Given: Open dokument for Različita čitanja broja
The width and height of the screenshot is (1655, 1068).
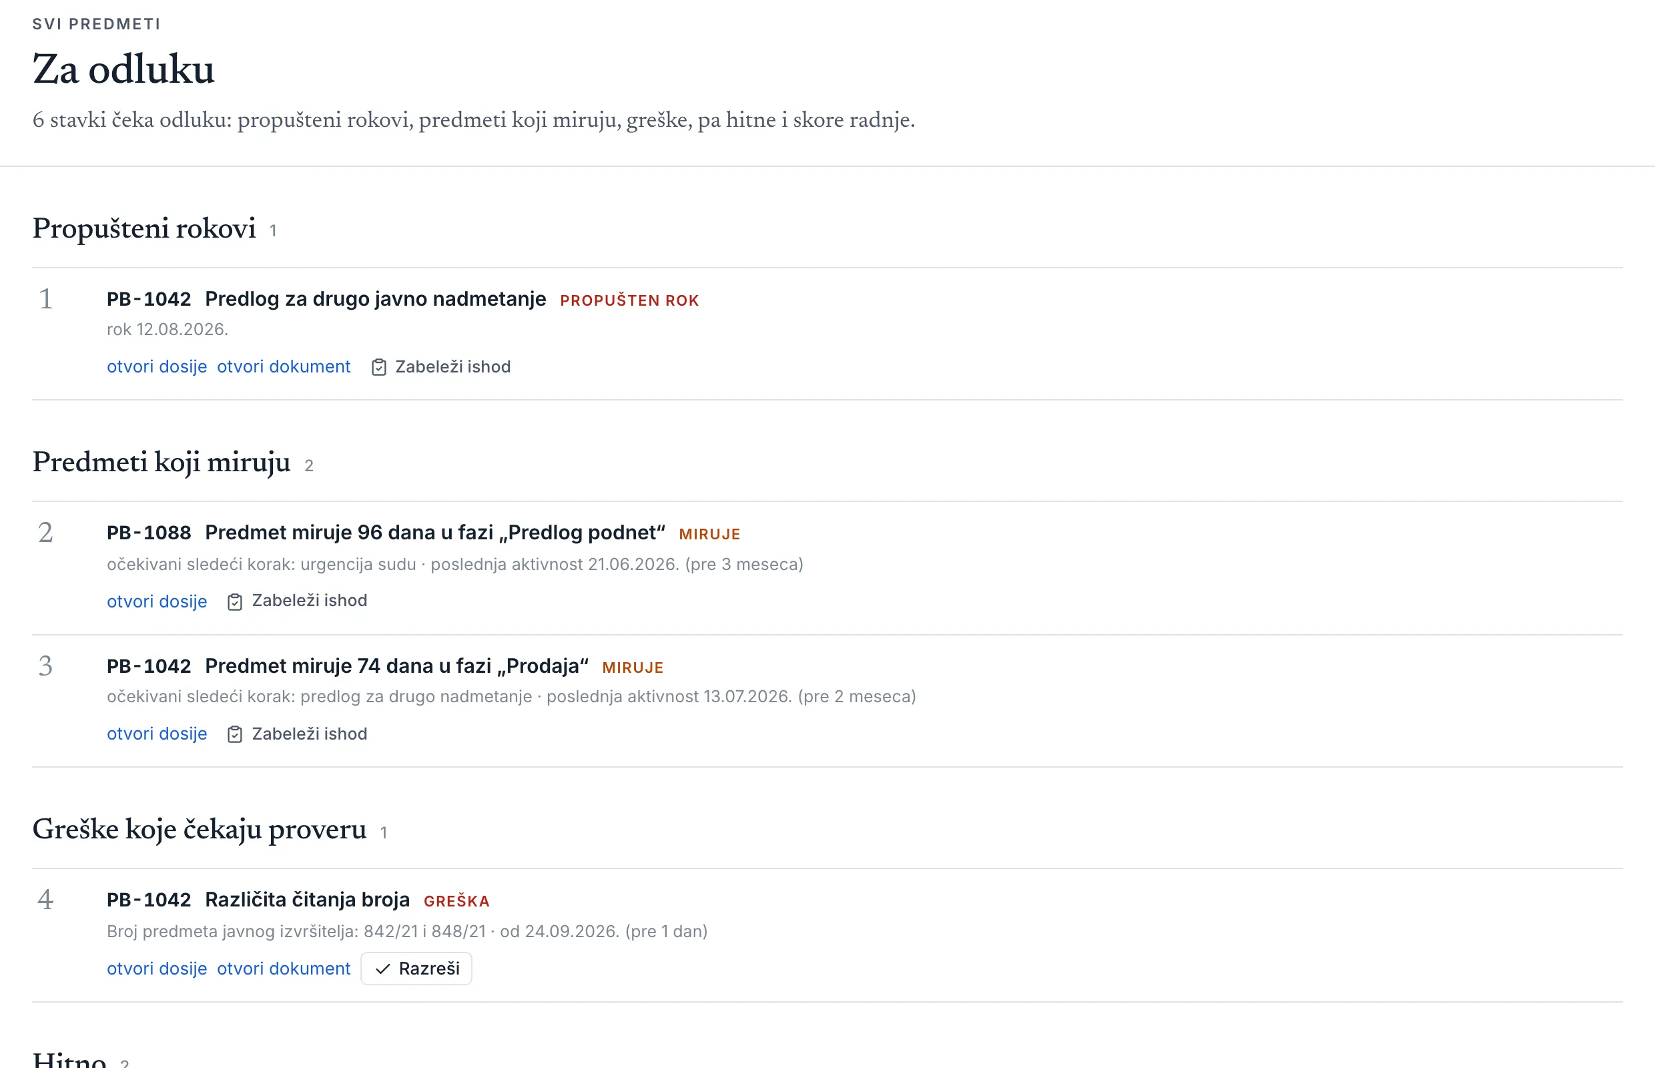Looking at the screenshot, I should pos(284,969).
